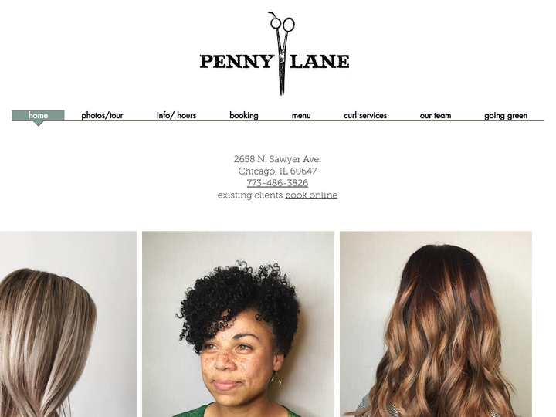The width and height of the screenshot is (556, 417).
Task: Click the PENNY wordmark in the logo
Action: pos(236,61)
